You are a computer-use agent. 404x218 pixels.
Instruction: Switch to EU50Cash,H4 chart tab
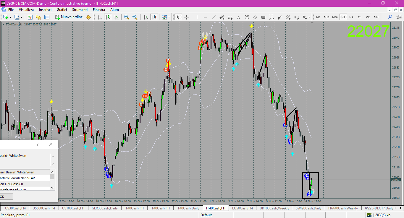point(242,208)
